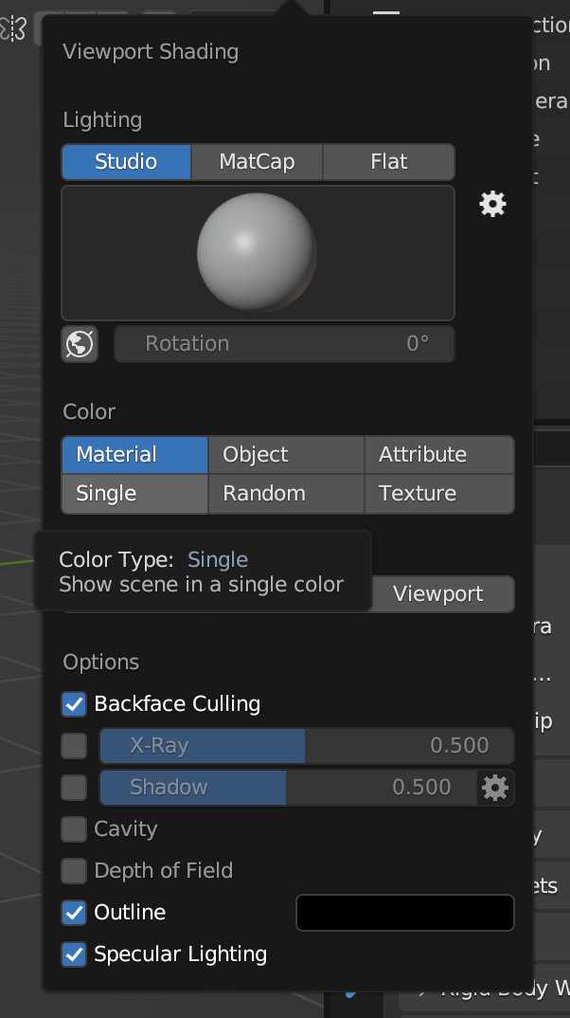
Task: Select Flat lighting mode
Action: coord(388,162)
